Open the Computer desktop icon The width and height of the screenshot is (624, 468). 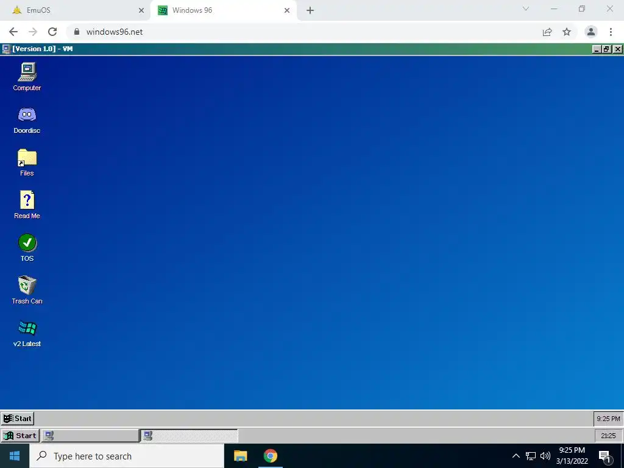tap(27, 77)
